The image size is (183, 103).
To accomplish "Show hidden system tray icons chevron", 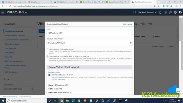I will click(164, 100).
